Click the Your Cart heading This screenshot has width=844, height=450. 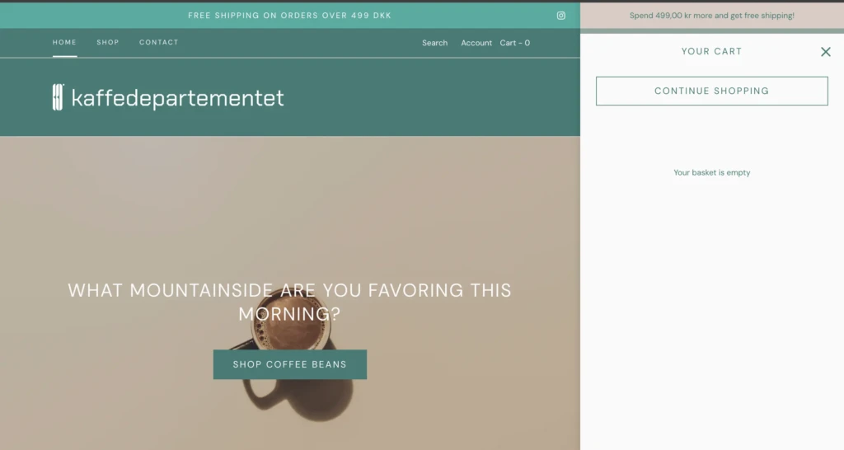coord(711,51)
